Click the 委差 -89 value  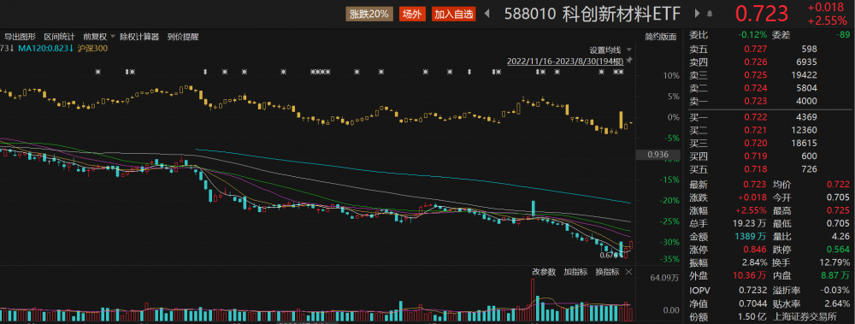[842, 35]
